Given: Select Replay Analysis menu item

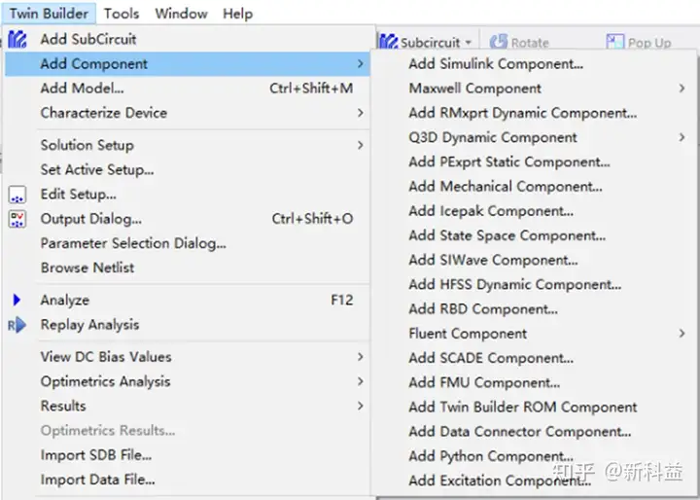Looking at the screenshot, I should pos(188,325).
